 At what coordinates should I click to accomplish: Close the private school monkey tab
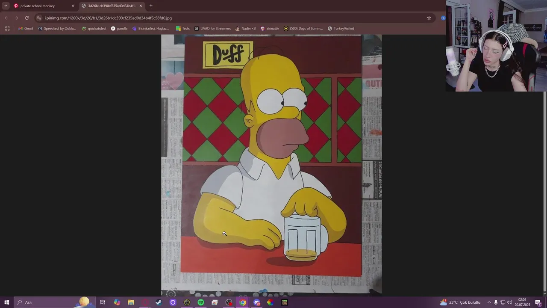pos(73,6)
